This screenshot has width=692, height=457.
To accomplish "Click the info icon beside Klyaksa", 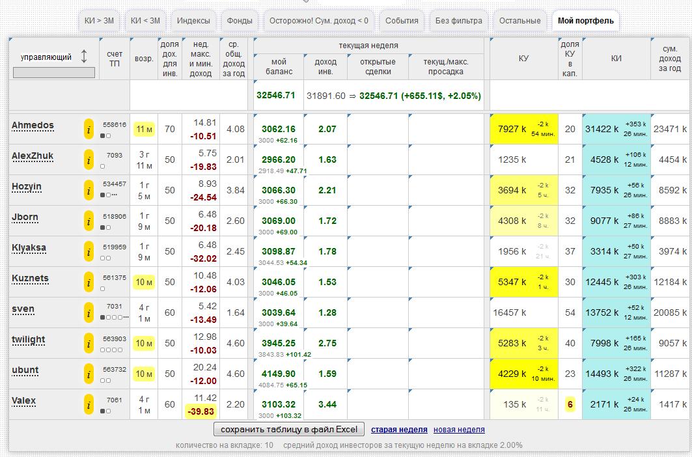I will tap(89, 252).
